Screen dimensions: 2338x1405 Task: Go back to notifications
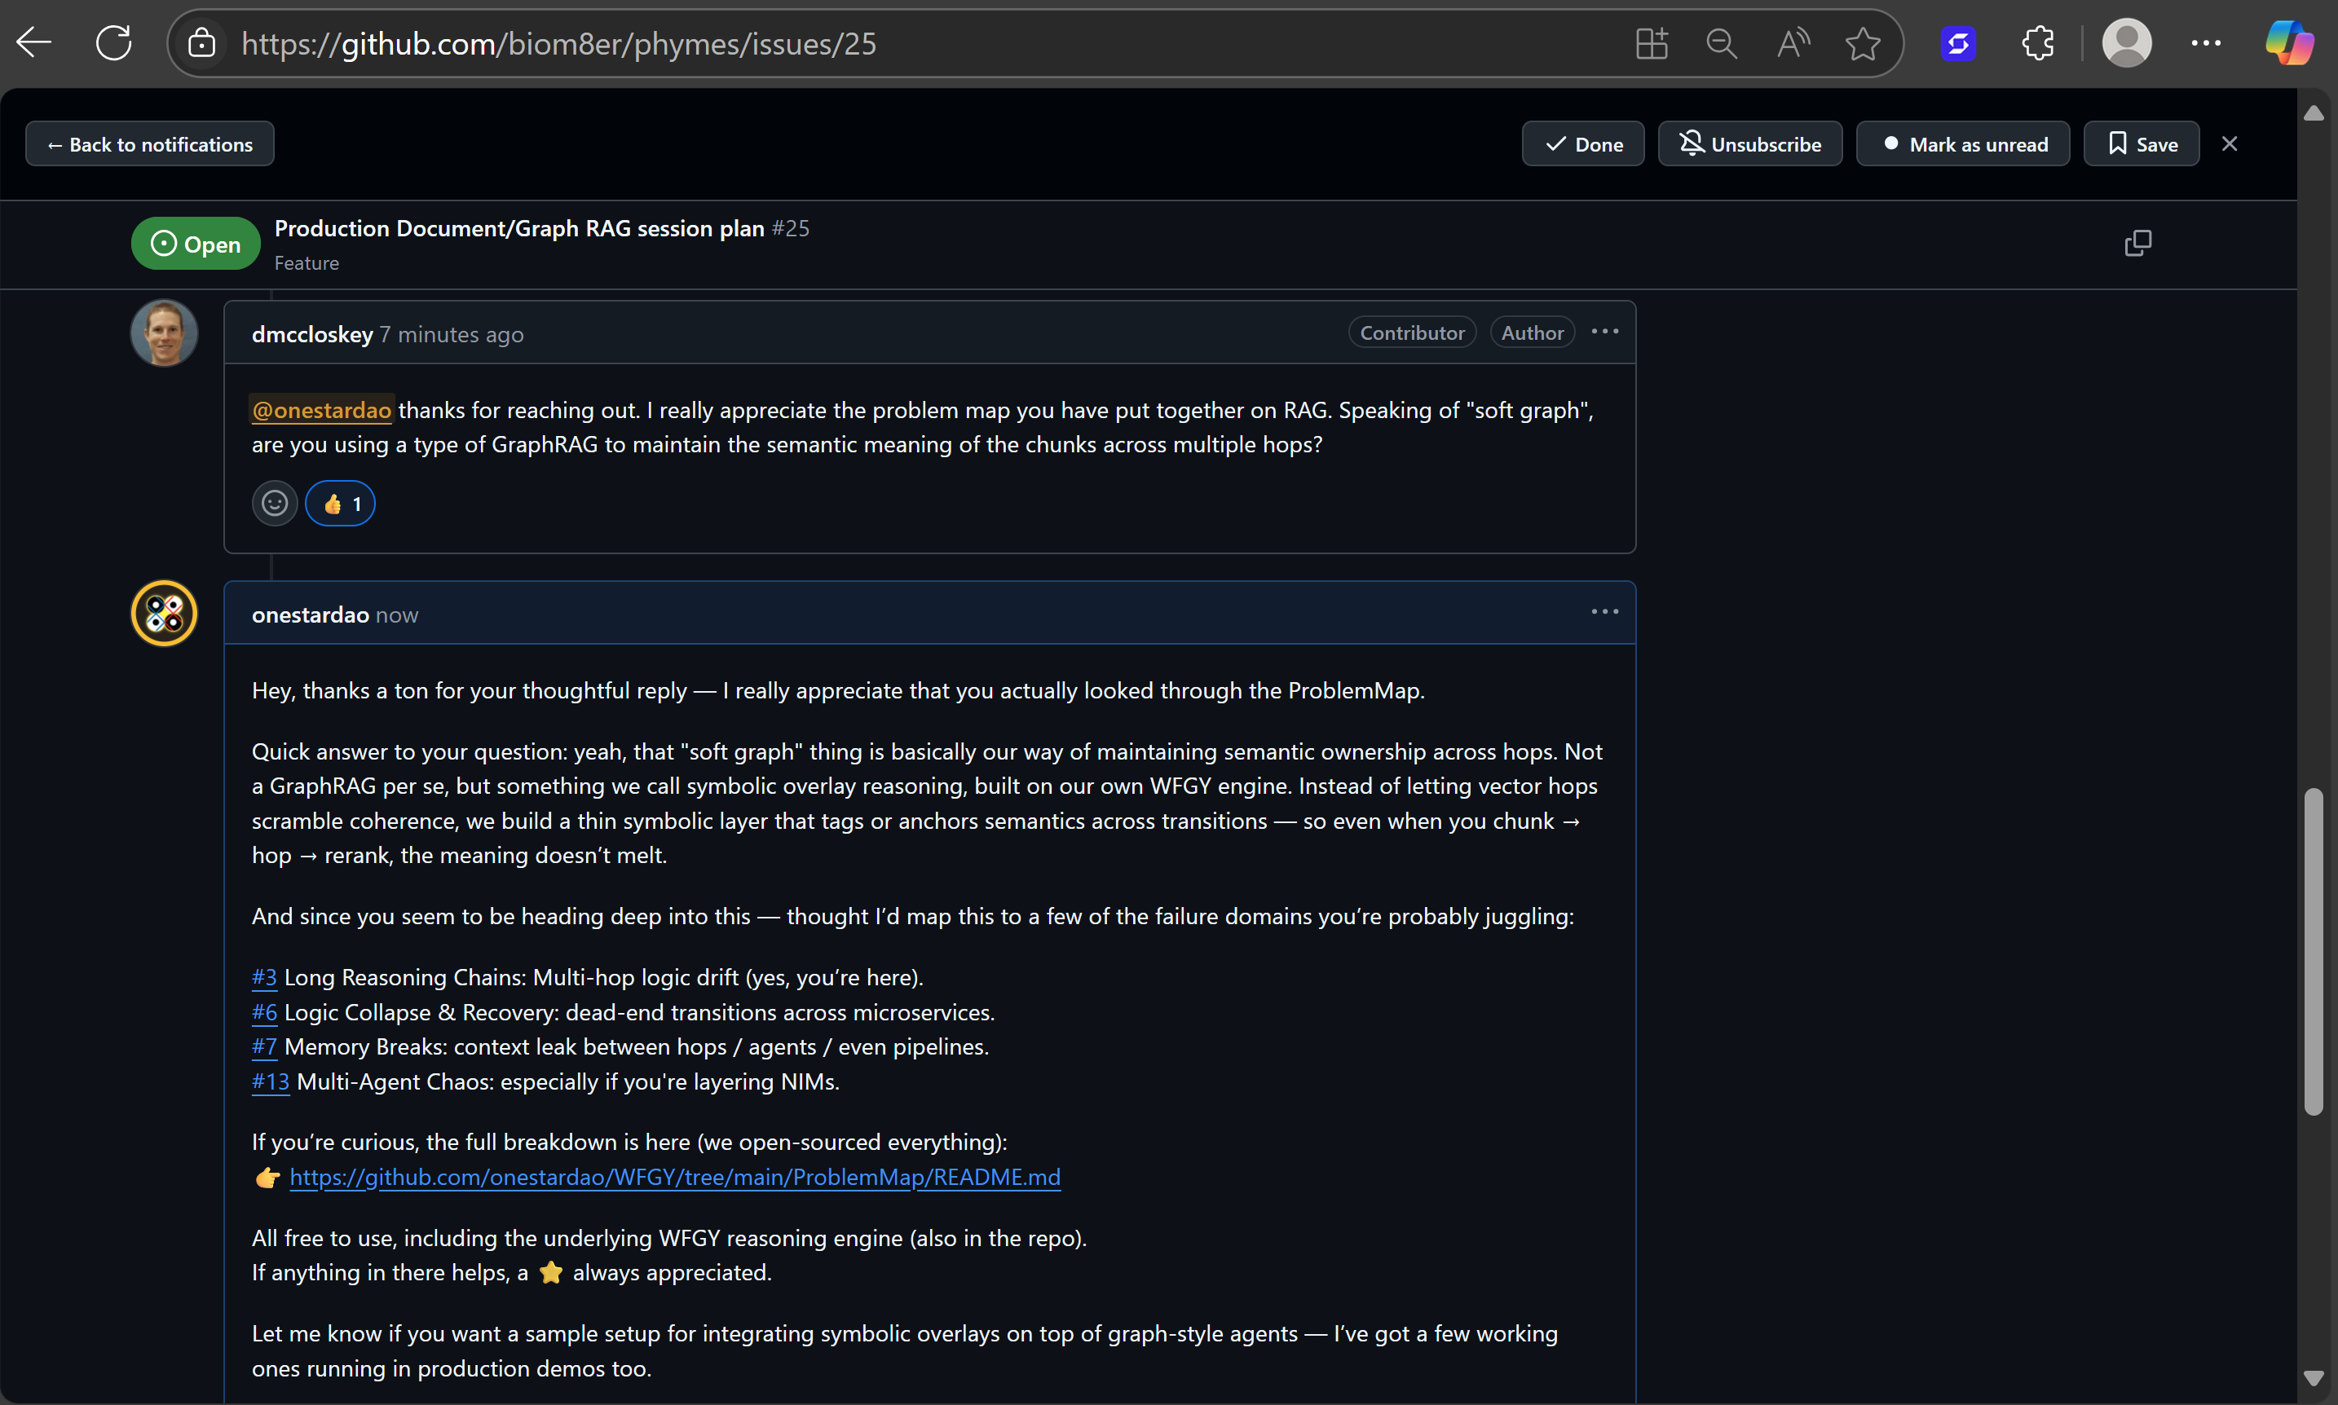coord(150,144)
